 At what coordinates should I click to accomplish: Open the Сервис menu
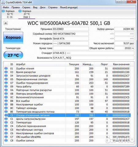pos(26,7)
